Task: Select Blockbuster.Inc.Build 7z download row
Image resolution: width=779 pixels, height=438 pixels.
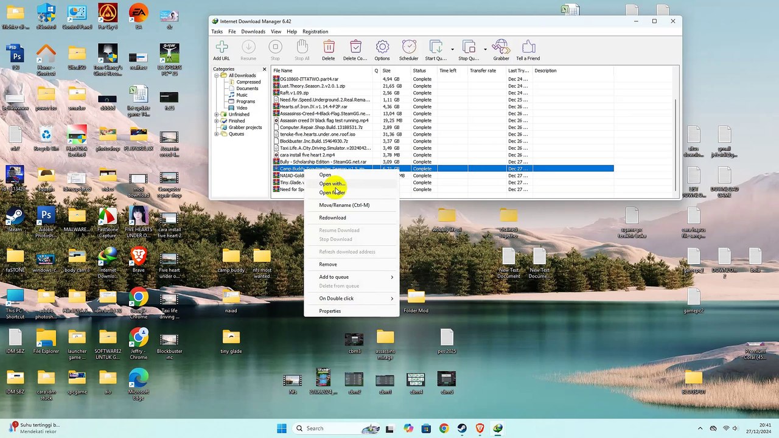Action: (442, 141)
